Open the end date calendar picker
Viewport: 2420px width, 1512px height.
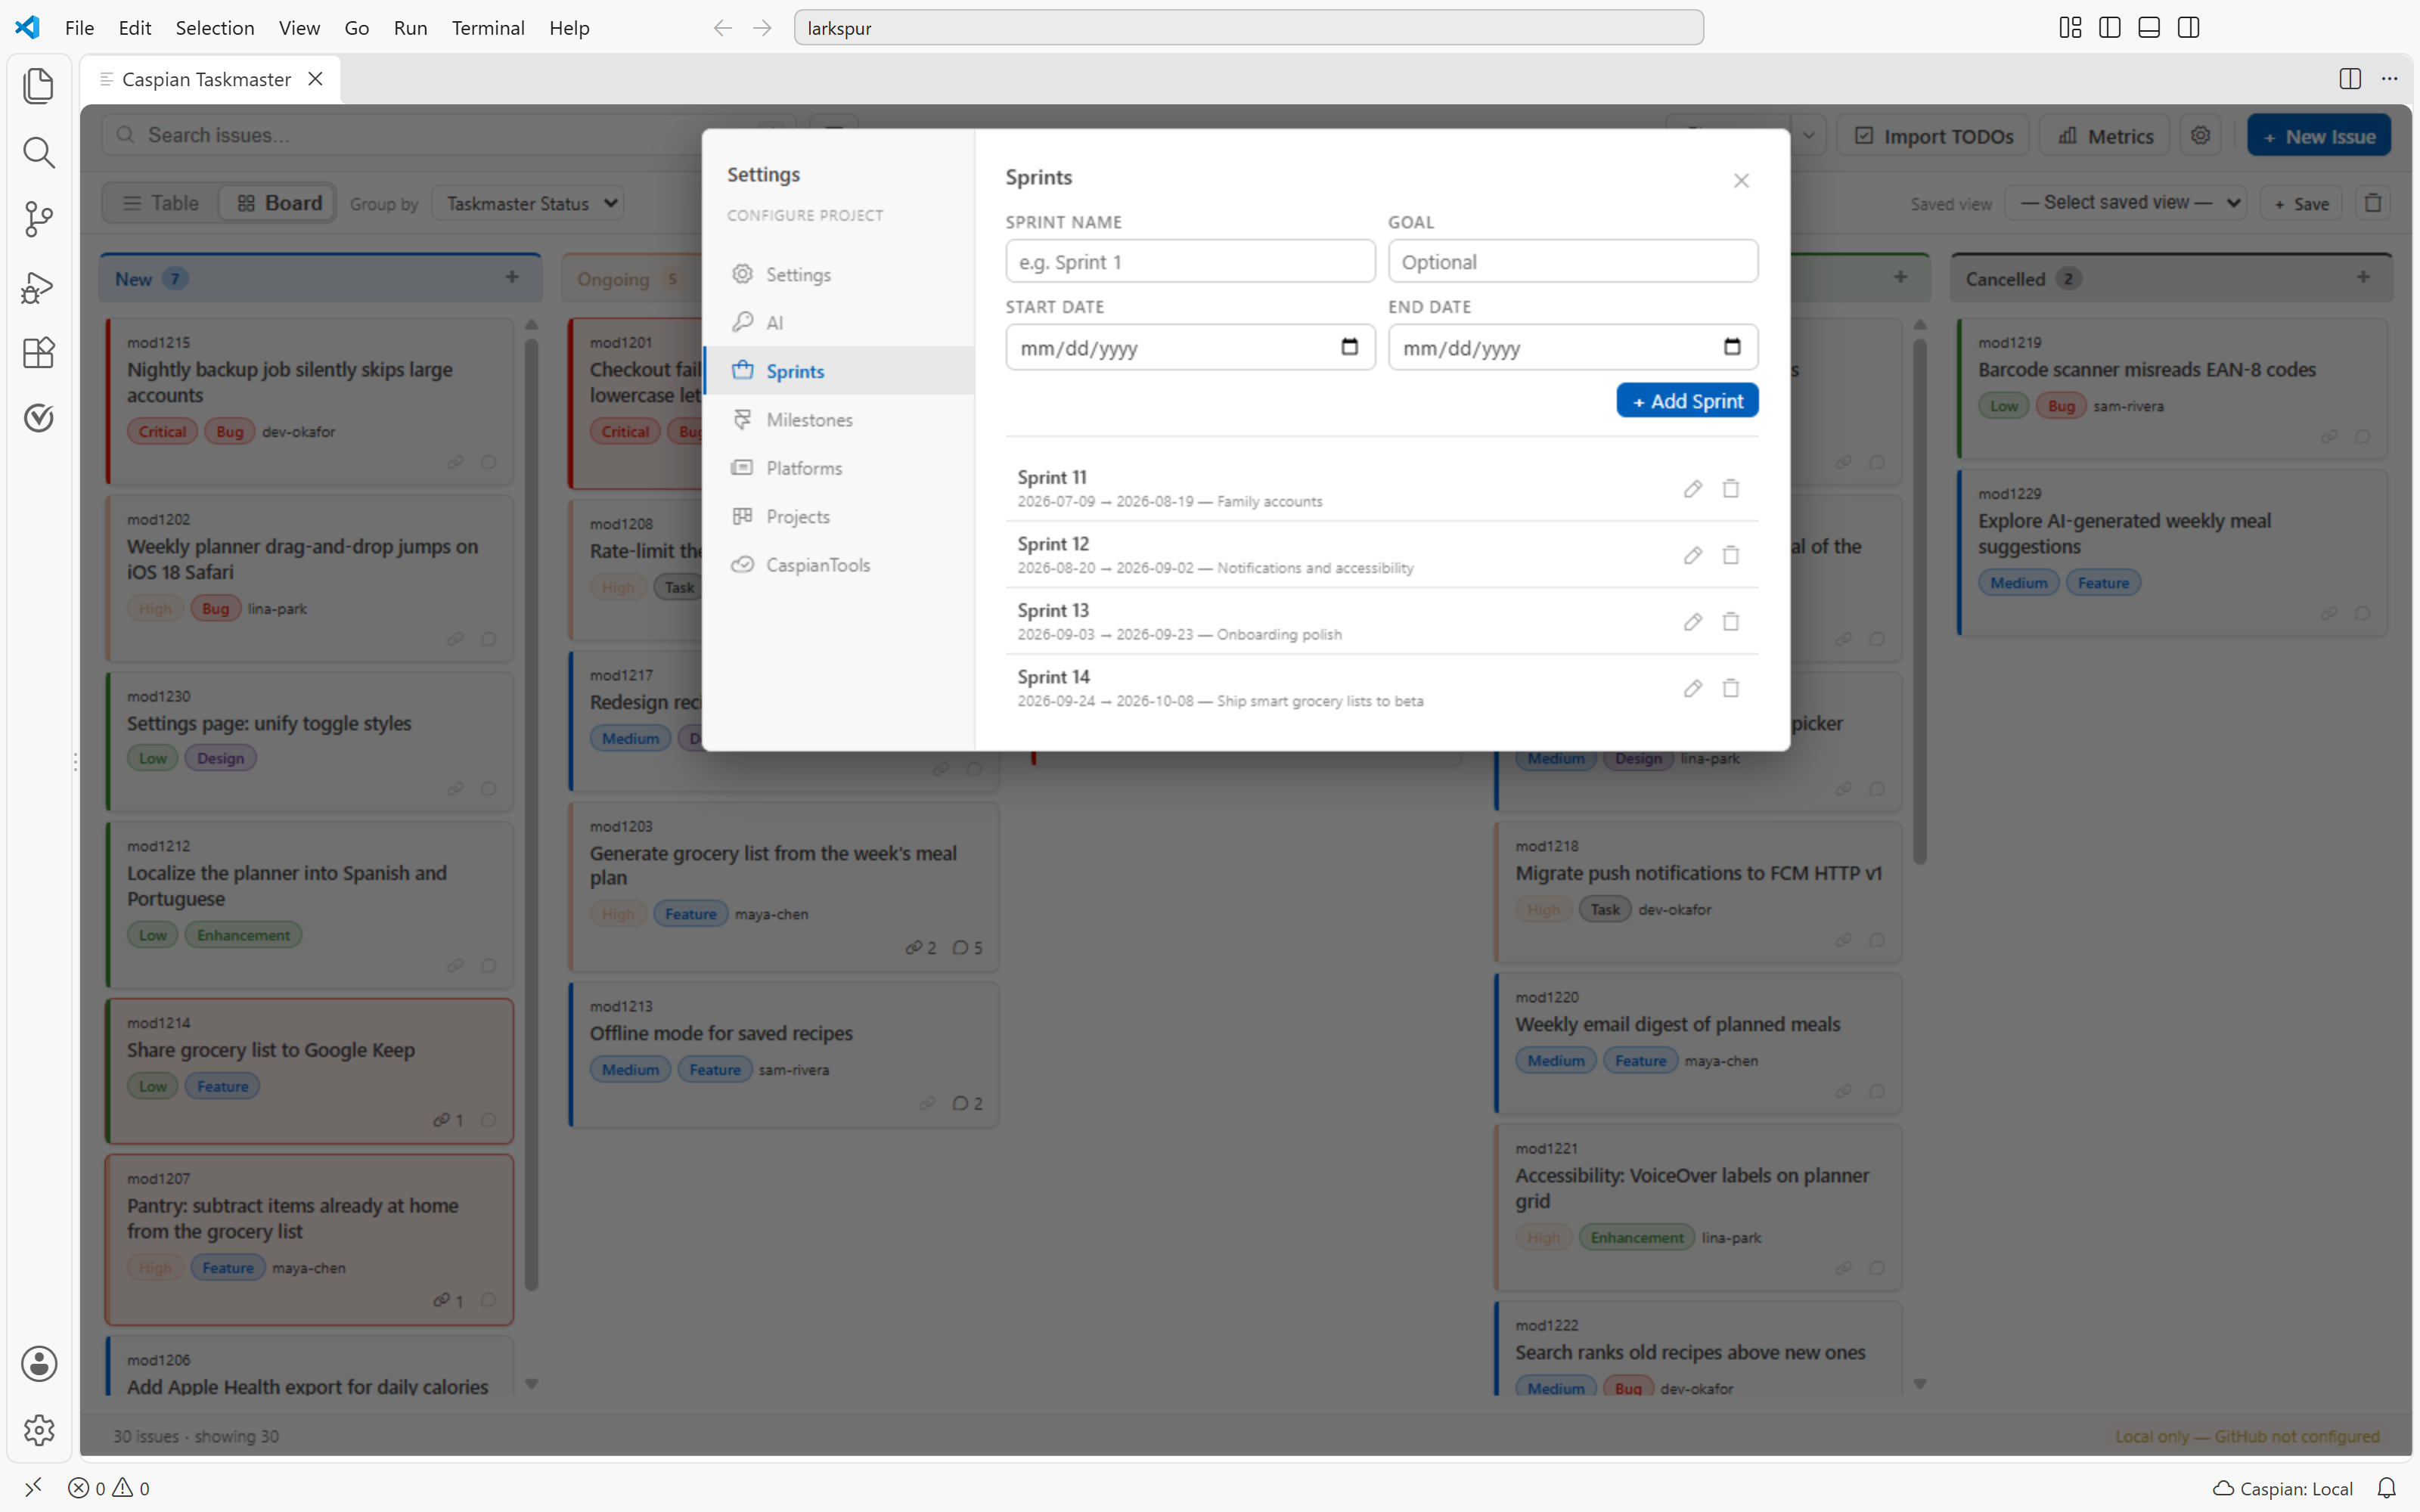[x=1732, y=347]
